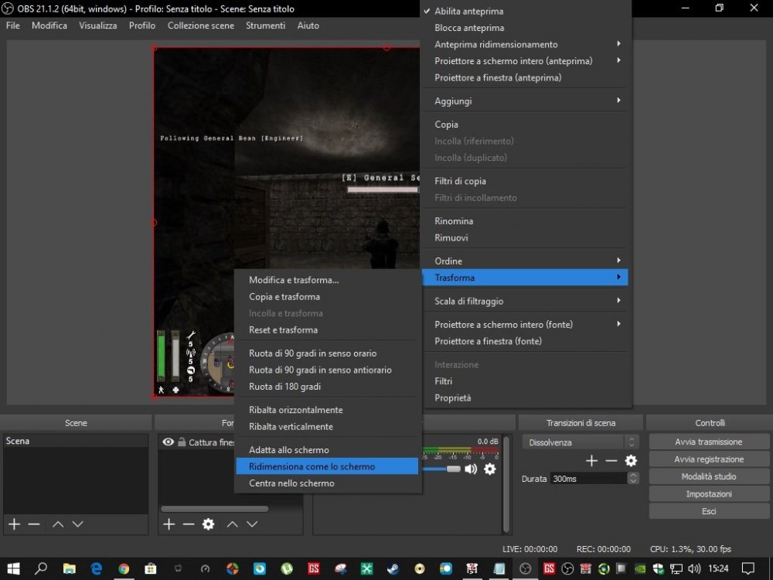Image resolution: width=773 pixels, height=580 pixels.
Task: Click the Esci button
Action: pos(709,511)
